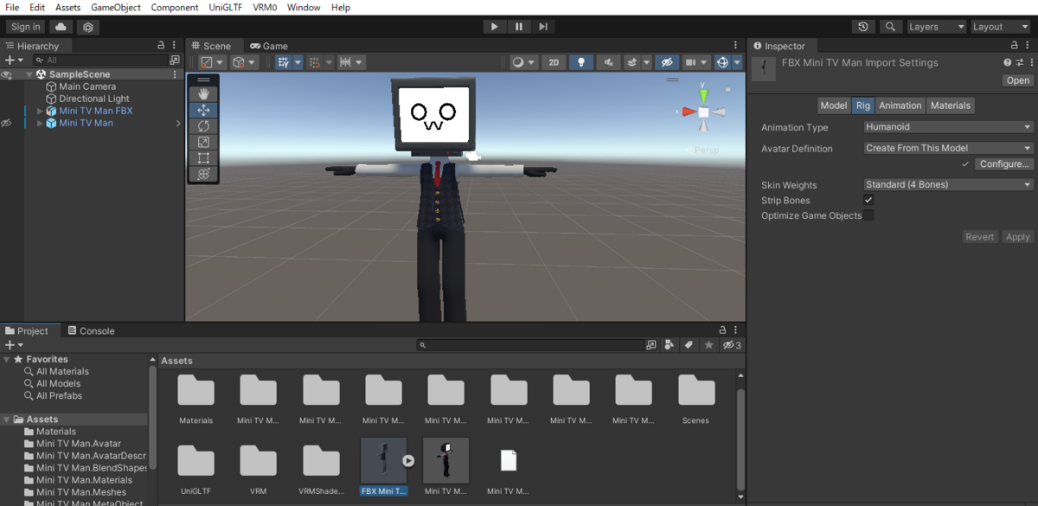Toggle scene effects skybox button
The height and width of the screenshot is (506, 1038).
click(x=632, y=62)
